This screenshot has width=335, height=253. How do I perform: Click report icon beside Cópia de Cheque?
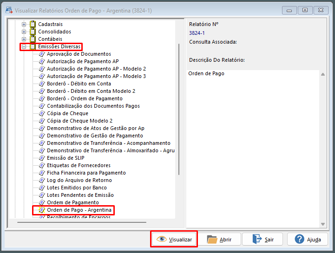coord(42,113)
